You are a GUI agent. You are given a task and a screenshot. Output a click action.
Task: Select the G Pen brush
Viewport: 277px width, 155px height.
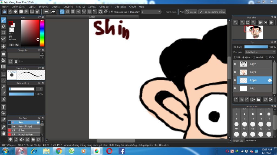(24, 131)
